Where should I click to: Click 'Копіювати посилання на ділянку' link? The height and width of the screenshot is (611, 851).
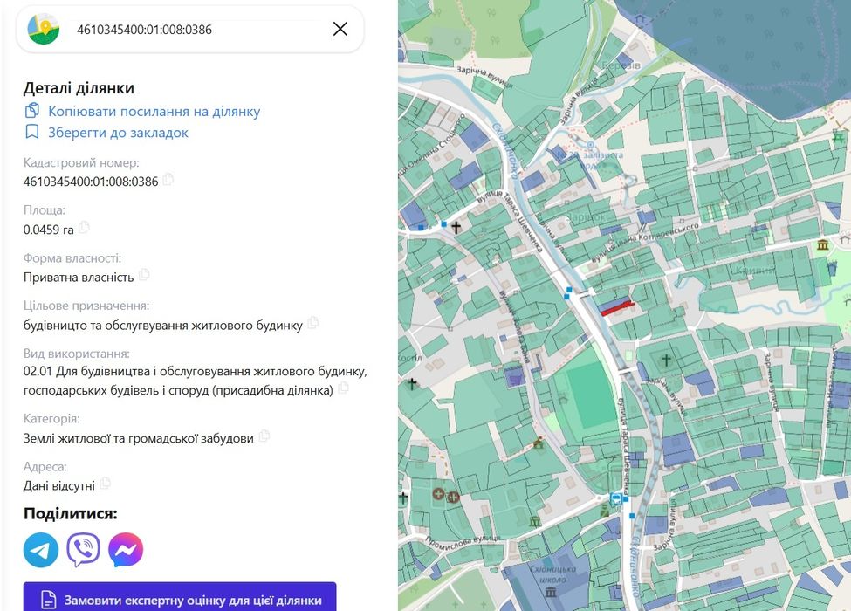point(154,112)
